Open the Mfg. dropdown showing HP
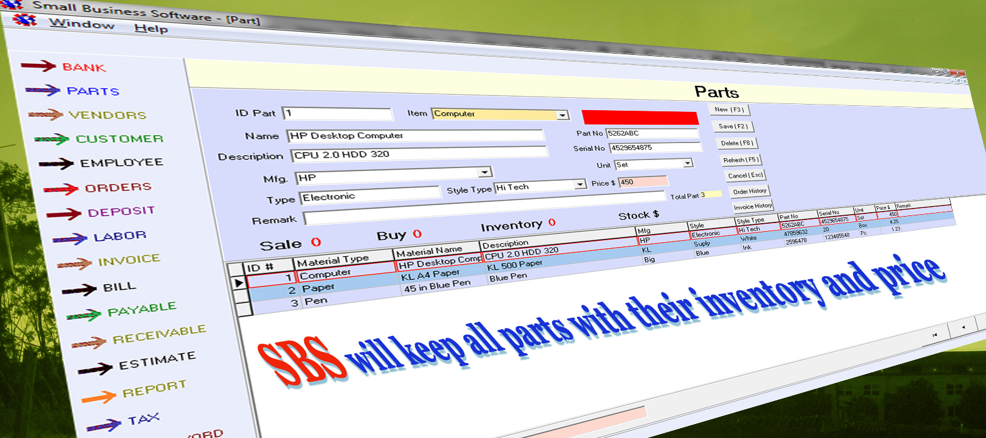 (484, 172)
